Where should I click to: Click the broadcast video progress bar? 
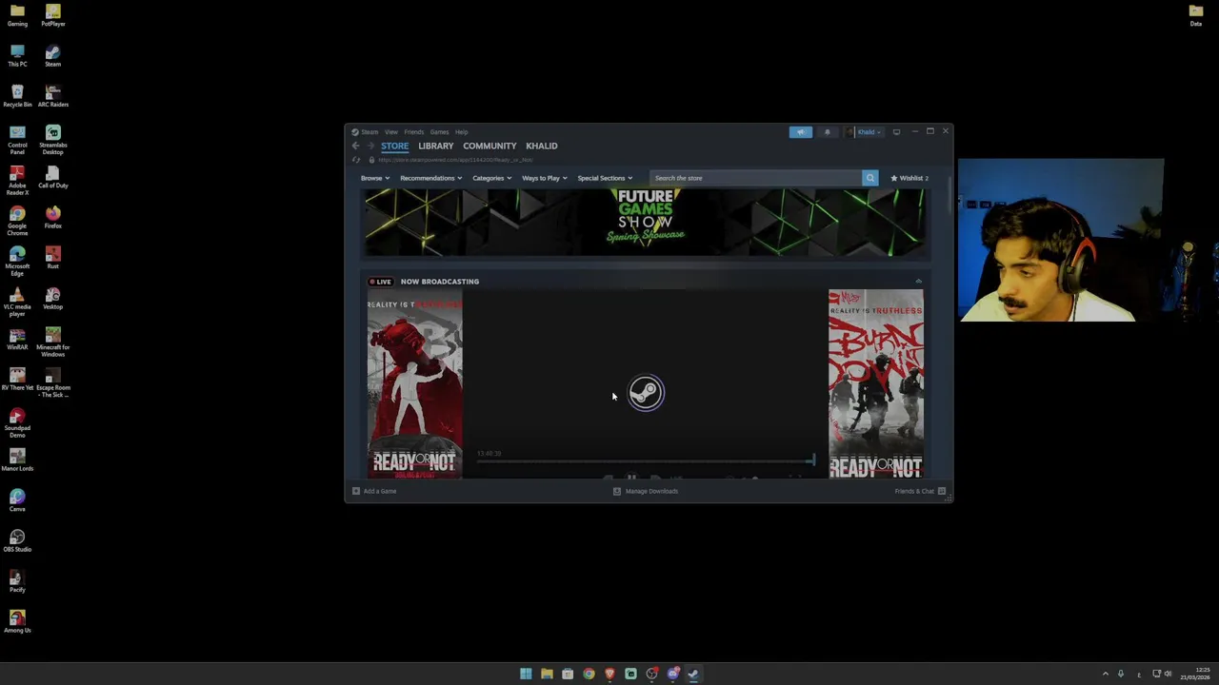coord(645,461)
